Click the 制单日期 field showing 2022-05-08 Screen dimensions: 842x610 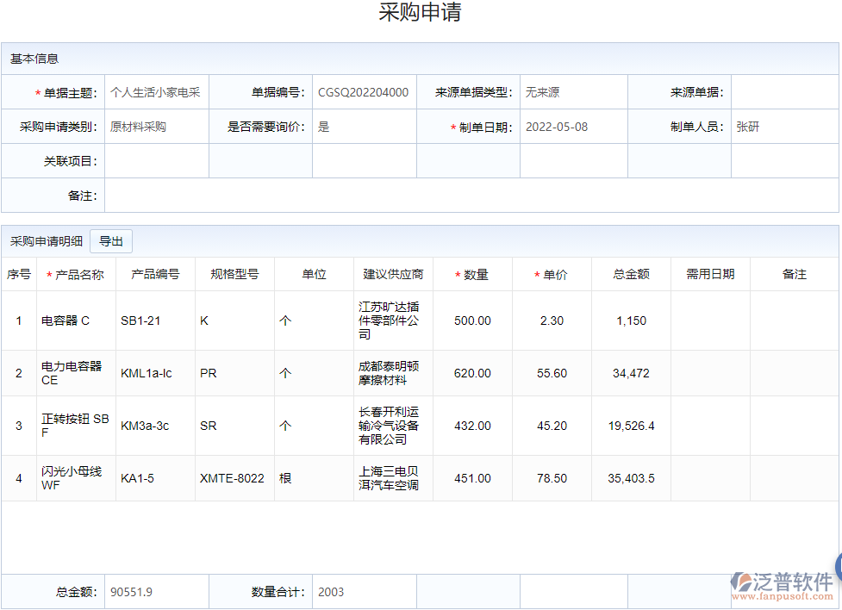(x=573, y=126)
